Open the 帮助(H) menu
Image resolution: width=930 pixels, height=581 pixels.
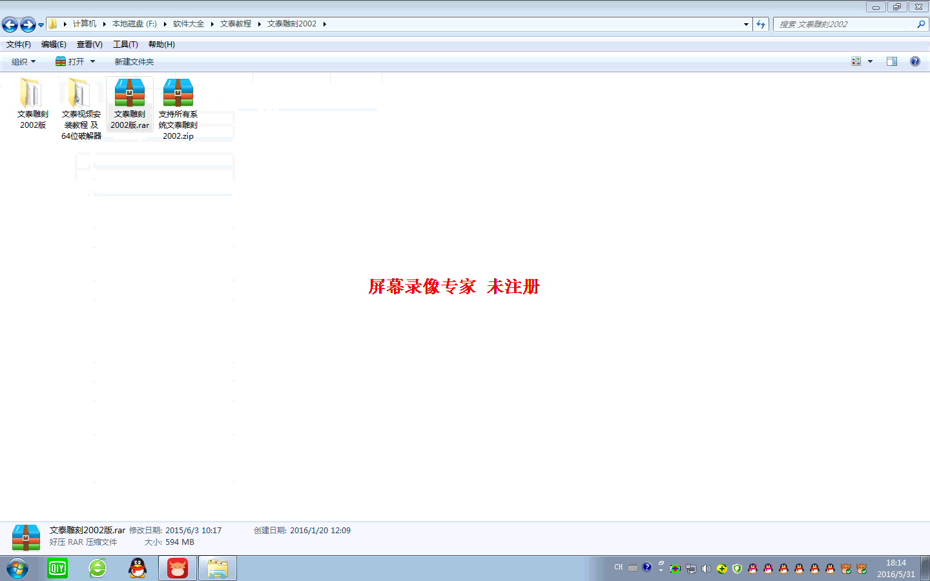click(161, 45)
